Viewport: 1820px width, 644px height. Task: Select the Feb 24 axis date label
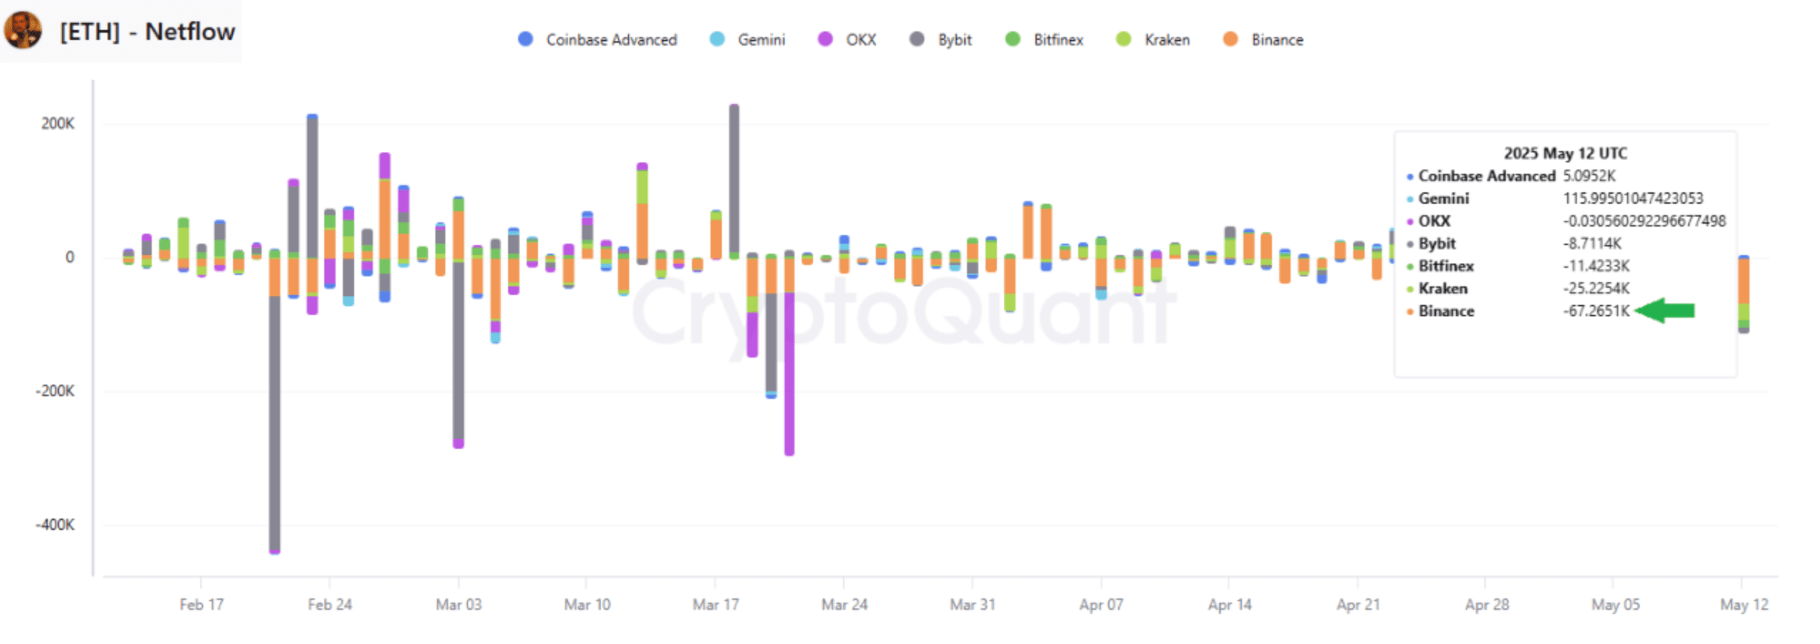(329, 605)
